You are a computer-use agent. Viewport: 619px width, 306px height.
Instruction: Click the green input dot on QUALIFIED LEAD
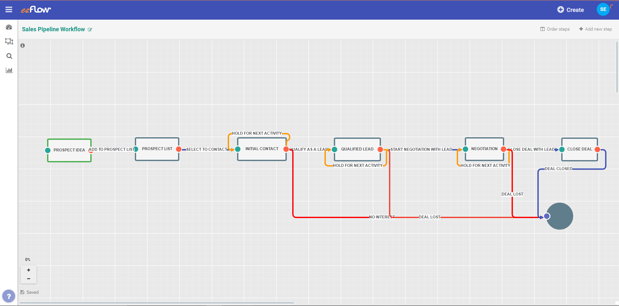coord(334,149)
